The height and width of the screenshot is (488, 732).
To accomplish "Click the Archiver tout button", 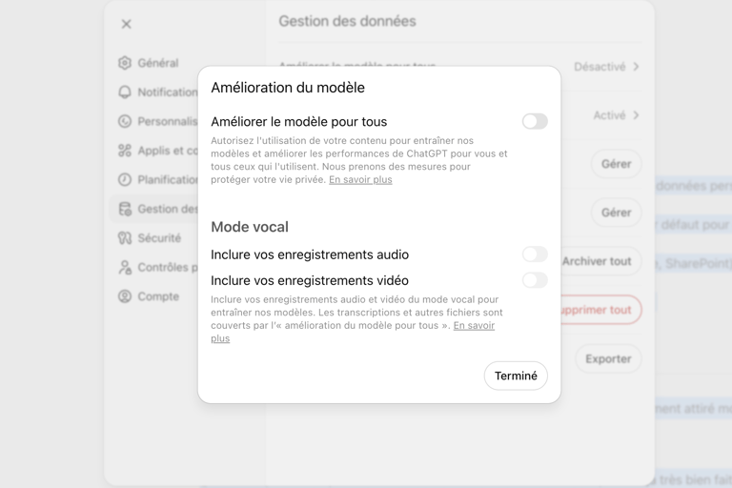I will click(598, 261).
